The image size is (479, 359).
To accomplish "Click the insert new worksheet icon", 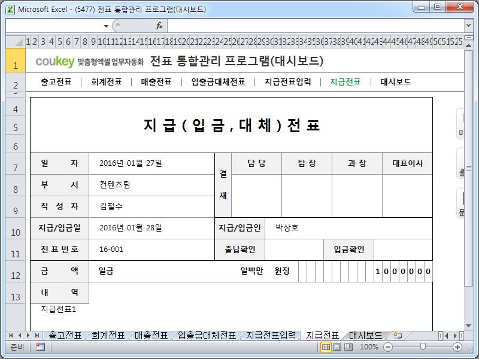I will click(398, 336).
